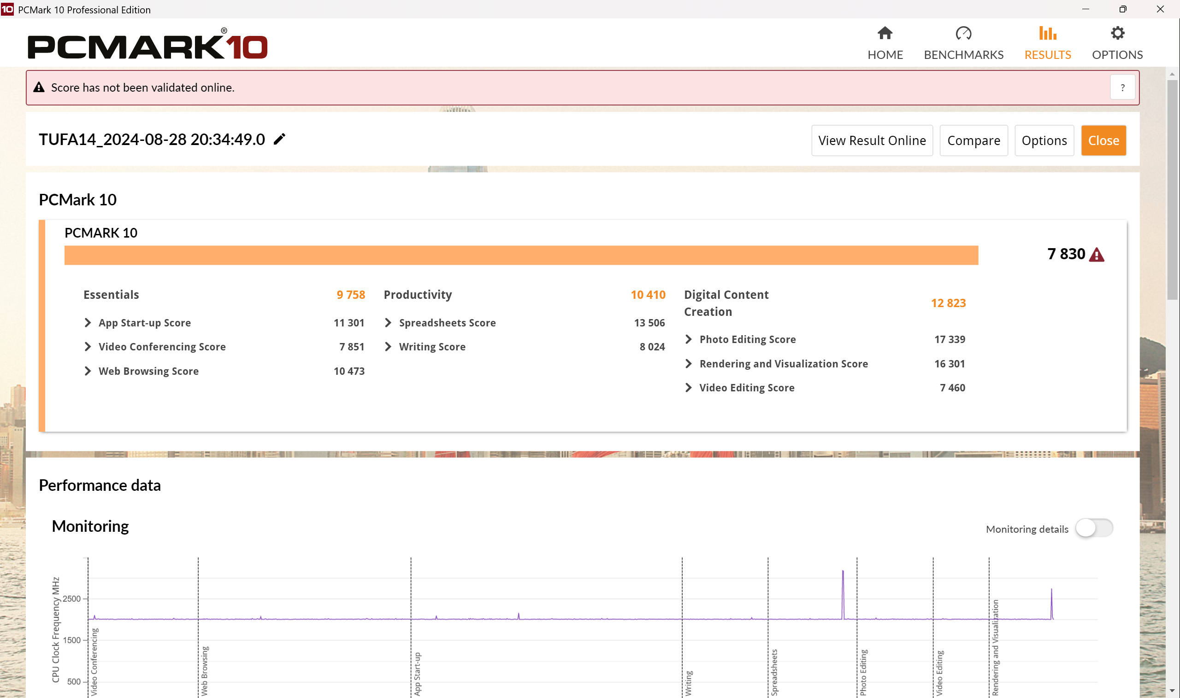The height and width of the screenshot is (698, 1180).
Task: Open the Benchmarks gauge icon
Action: [x=963, y=34]
